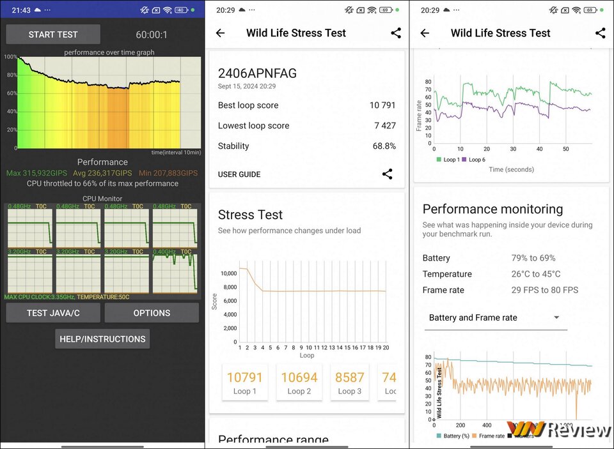The image size is (614, 449).
Task: Select Loop 2 score card 10694
Action: (299, 382)
